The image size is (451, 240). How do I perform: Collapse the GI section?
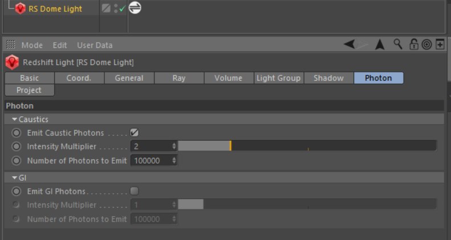(x=15, y=178)
